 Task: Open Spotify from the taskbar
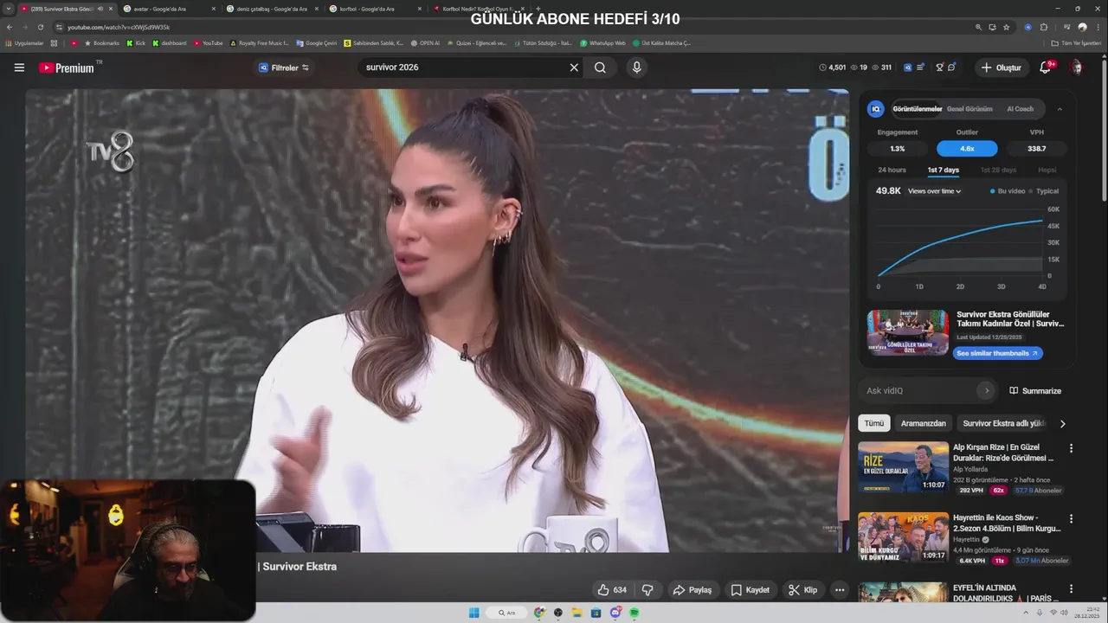635,613
